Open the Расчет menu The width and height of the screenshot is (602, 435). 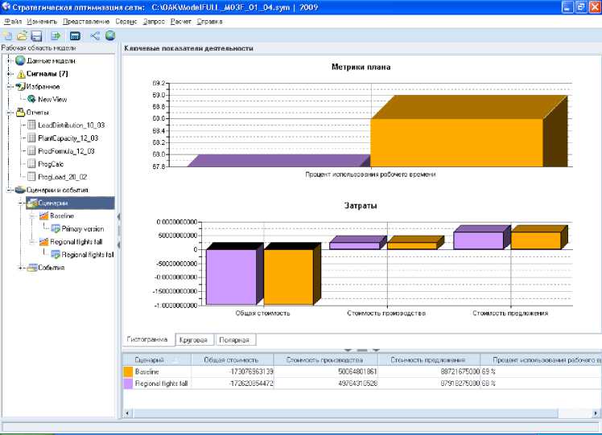(181, 21)
